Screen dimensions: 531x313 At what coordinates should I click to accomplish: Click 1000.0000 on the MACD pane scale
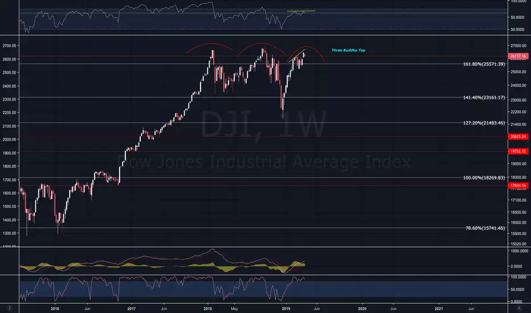tap(519, 251)
